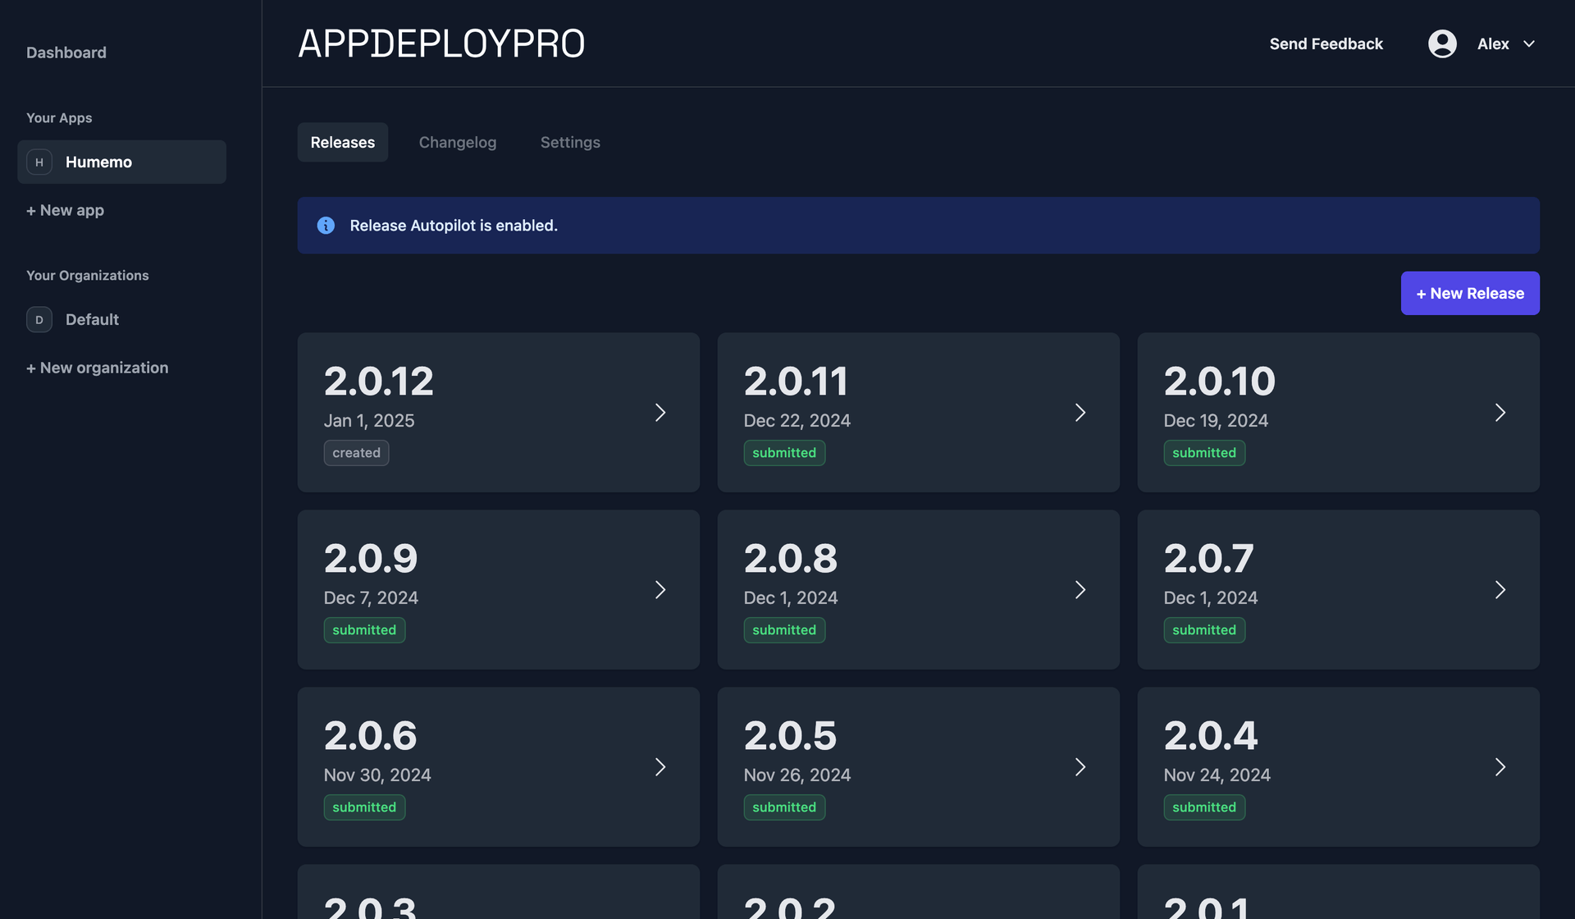1575x919 pixels.
Task: Click chevron arrow on release 2.0.4 card
Action: point(1500,766)
